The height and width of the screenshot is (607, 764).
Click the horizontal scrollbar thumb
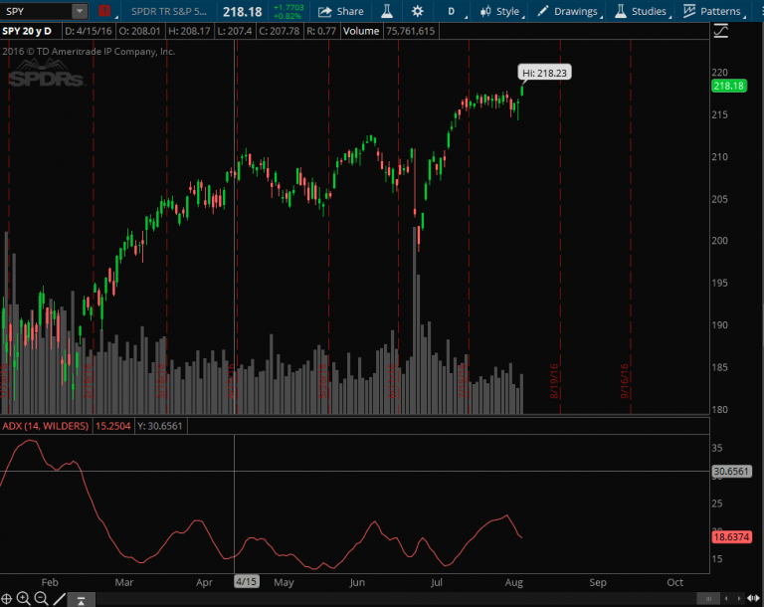(x=708, y=598)
